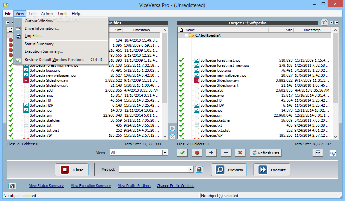Click the Preview button
The width and height of the screenshot is (345, 201).
(x=229, y=170)
